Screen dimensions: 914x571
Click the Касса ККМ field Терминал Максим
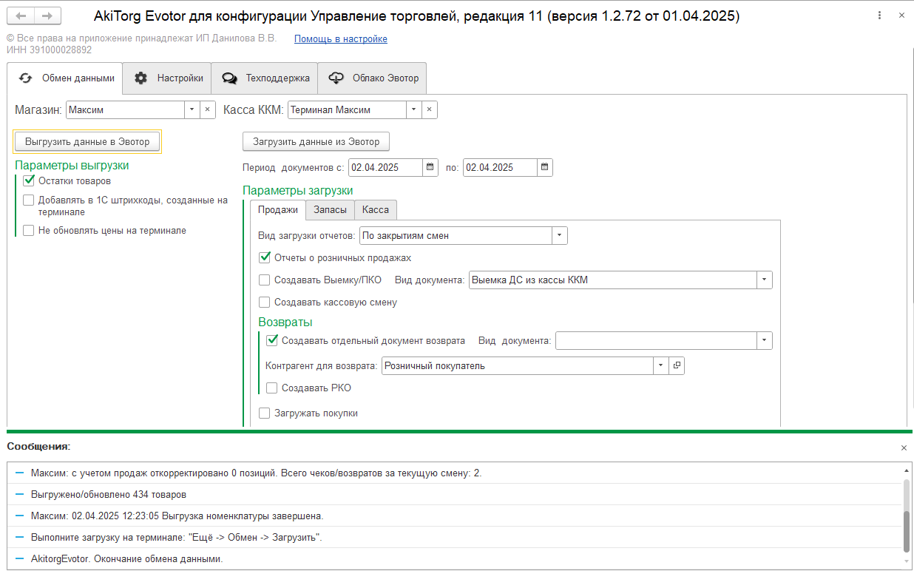(x=347, y=109)
